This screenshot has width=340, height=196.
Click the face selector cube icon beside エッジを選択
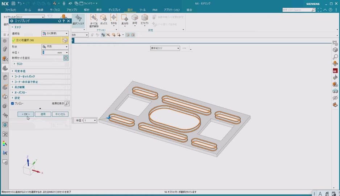click(x=65, y=40)
